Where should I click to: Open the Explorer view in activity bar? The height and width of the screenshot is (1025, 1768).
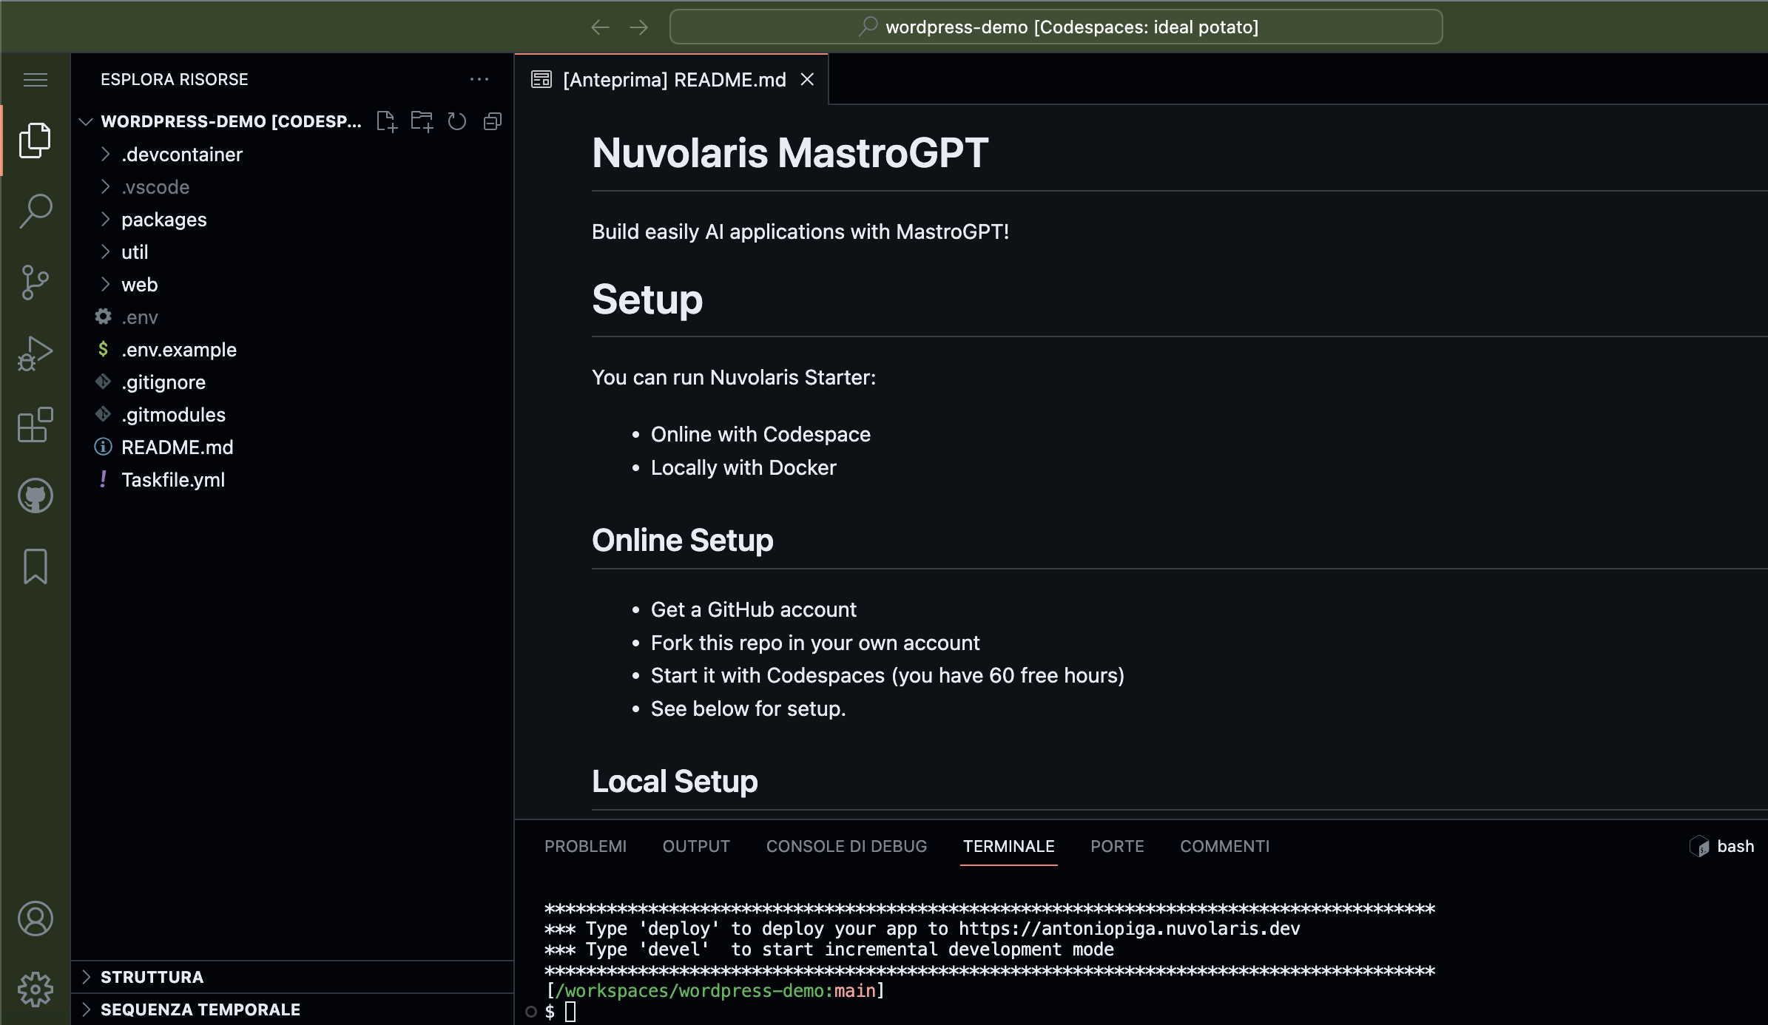pyautogui.click(x=35, y=140)
